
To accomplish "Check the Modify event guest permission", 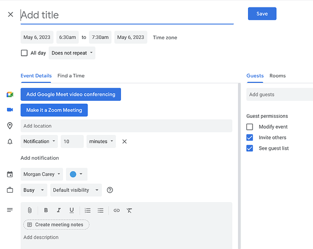I will tap(249, 127).
